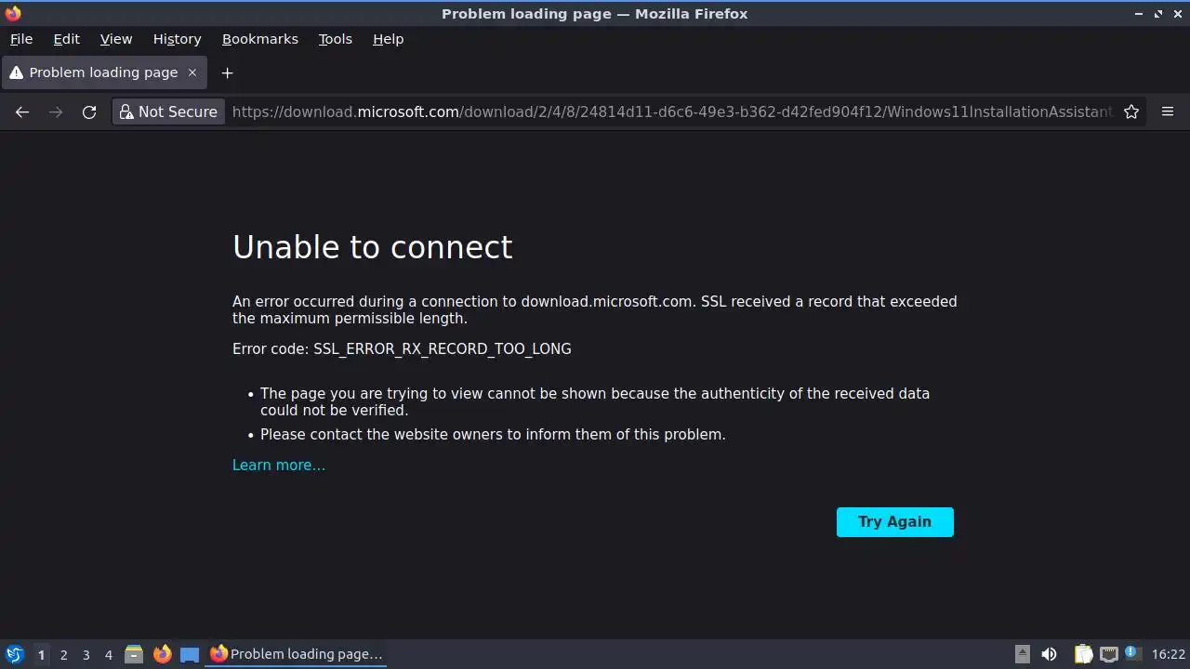This screenshot has height=669, width=1190.
Task: Open the Help menu
Action: (388, 39)
